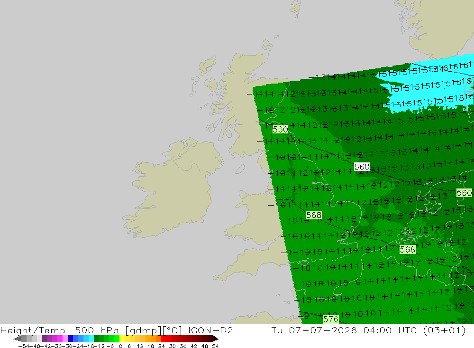
Task: Click the 560 label over southern Scotland
Action: [x=280, y=129]
